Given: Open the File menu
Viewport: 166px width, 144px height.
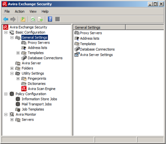Looking at the screenshot, I should (7, 12).
